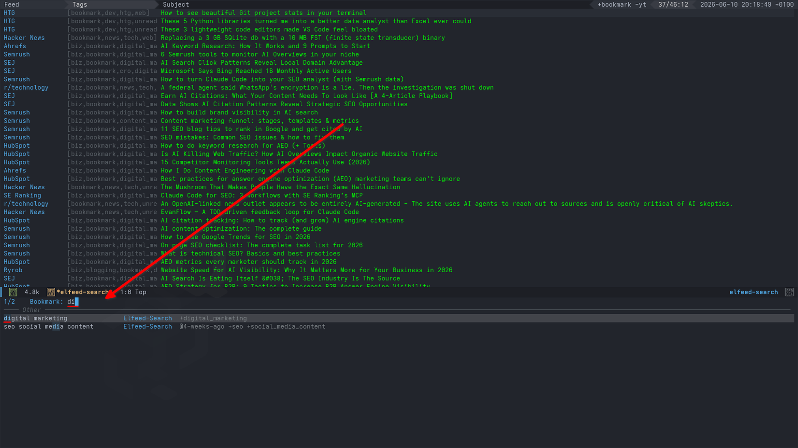Click the Bookmark prompt input field

(x=73, y=302)
